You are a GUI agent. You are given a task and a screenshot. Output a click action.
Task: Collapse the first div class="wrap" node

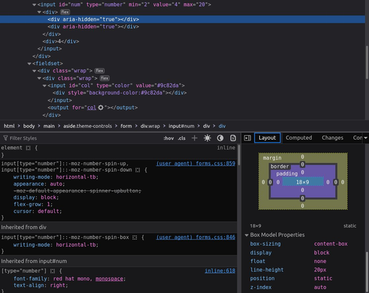tap(34, 71)
